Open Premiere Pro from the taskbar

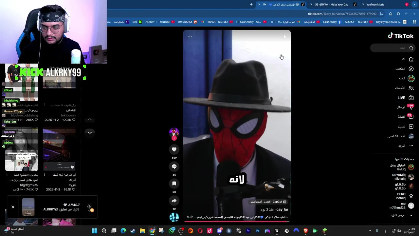248,231
